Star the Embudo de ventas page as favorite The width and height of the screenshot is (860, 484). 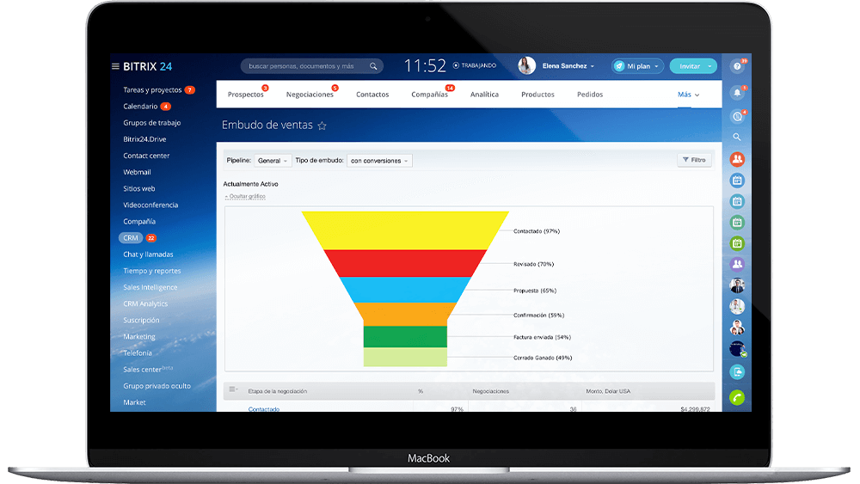pos(322,126)
